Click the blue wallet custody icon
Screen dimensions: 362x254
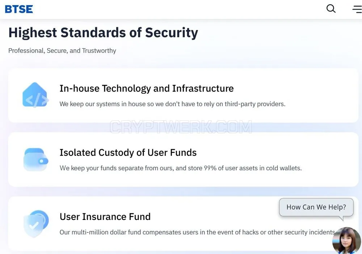(x=35, y=159)
